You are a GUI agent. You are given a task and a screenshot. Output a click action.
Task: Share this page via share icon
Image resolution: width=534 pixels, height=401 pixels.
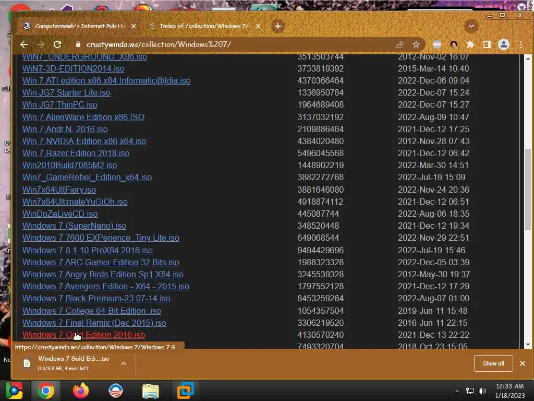tap(399, 45)
